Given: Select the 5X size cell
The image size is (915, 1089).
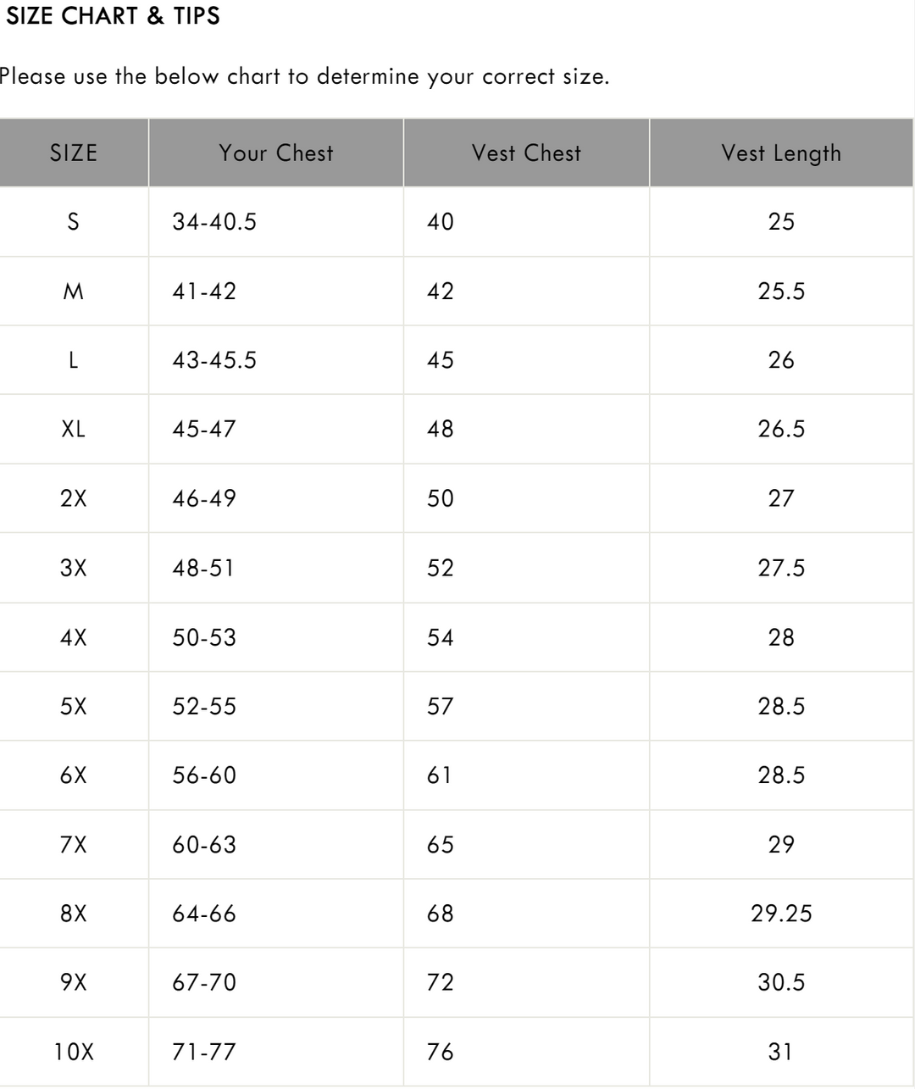Looking at the screenshot, I should click(74, 706).
